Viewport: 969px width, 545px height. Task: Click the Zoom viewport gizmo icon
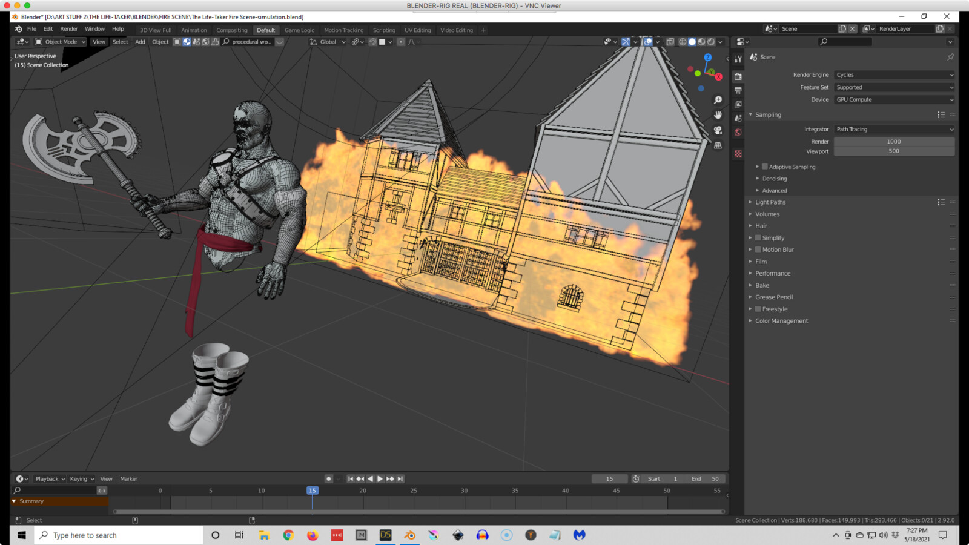tap(718, 100)
